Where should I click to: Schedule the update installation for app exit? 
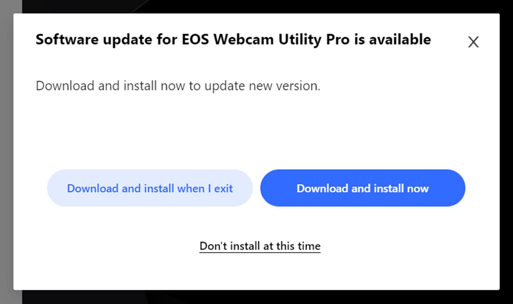pyautogui.click(x=150, y=188)
